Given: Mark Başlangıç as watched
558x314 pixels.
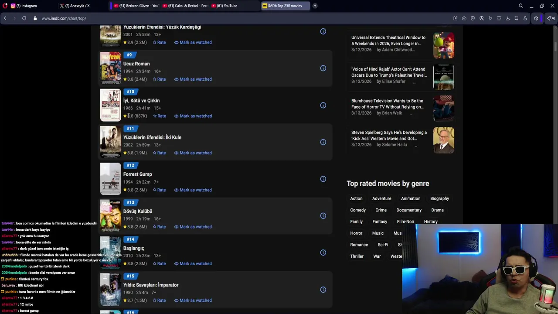Looking at the screenshot, I should tap(193, 263).
